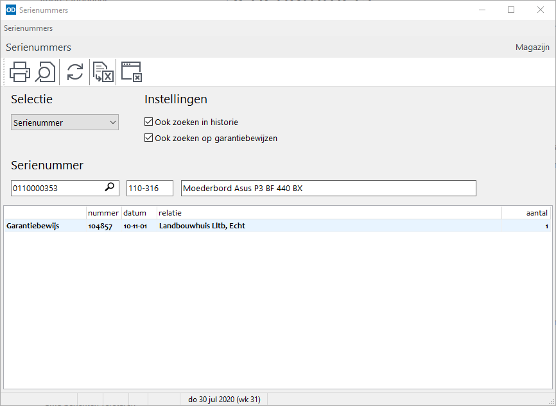Click the article code field 110-316
Viewport: 556px width, 406px height.
click(150, 188)
